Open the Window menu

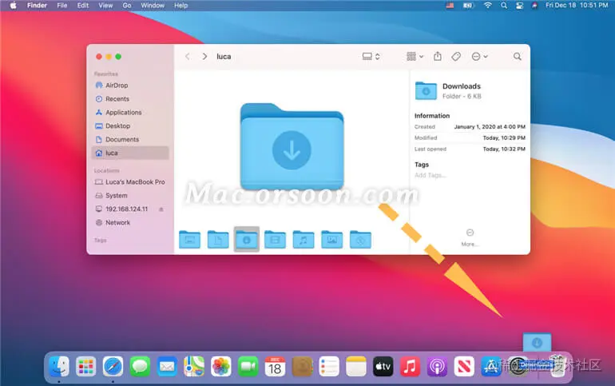point(153,6)
